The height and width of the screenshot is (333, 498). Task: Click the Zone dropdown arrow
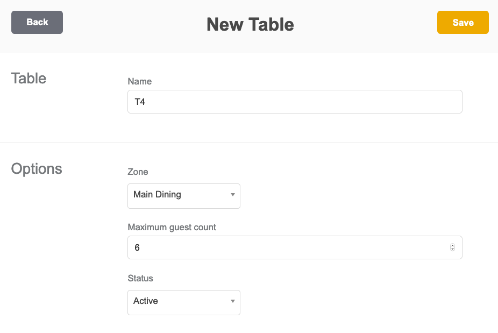coord(232,196)
